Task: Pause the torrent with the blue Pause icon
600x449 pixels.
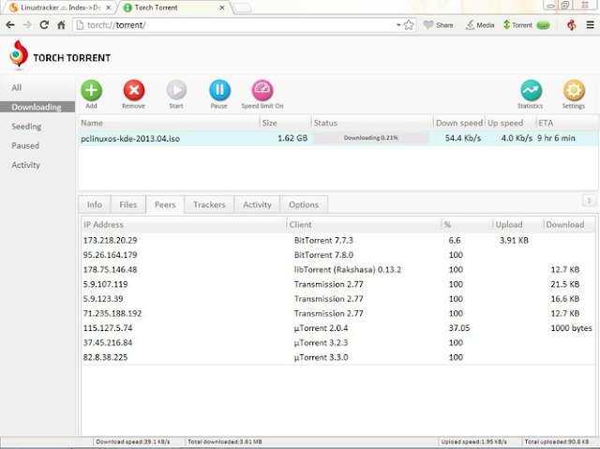Action: [x=219, y=90]
